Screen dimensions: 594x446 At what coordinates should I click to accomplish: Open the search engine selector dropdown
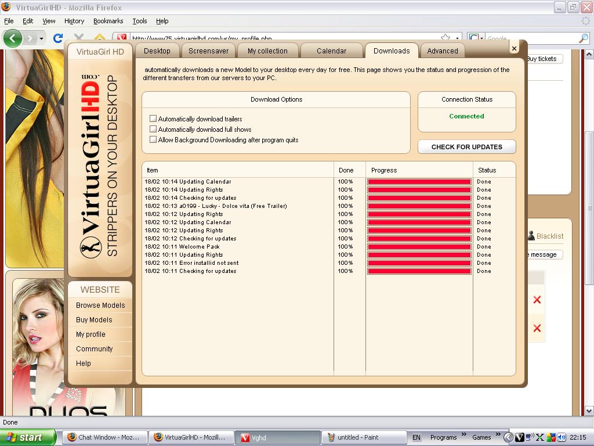point(476,38)
